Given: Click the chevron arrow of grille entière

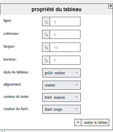Looking at the screenshot, I should point(77,73).
